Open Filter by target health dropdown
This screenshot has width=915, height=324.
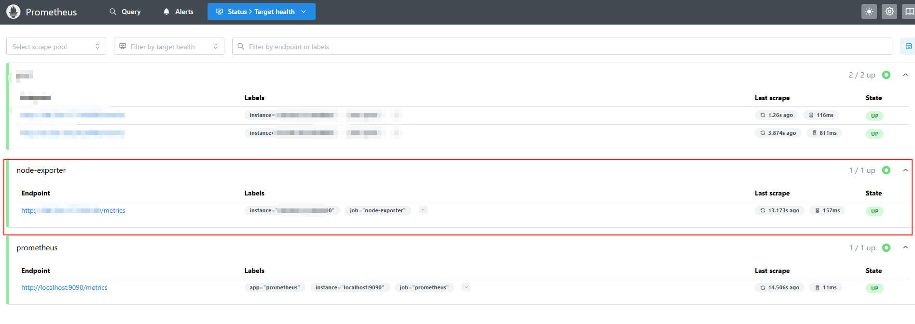click(x=169, y=46)
